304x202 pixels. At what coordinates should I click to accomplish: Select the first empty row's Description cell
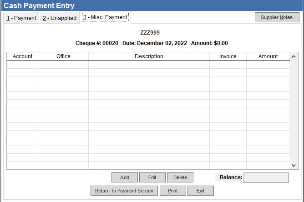click(149, 65)
